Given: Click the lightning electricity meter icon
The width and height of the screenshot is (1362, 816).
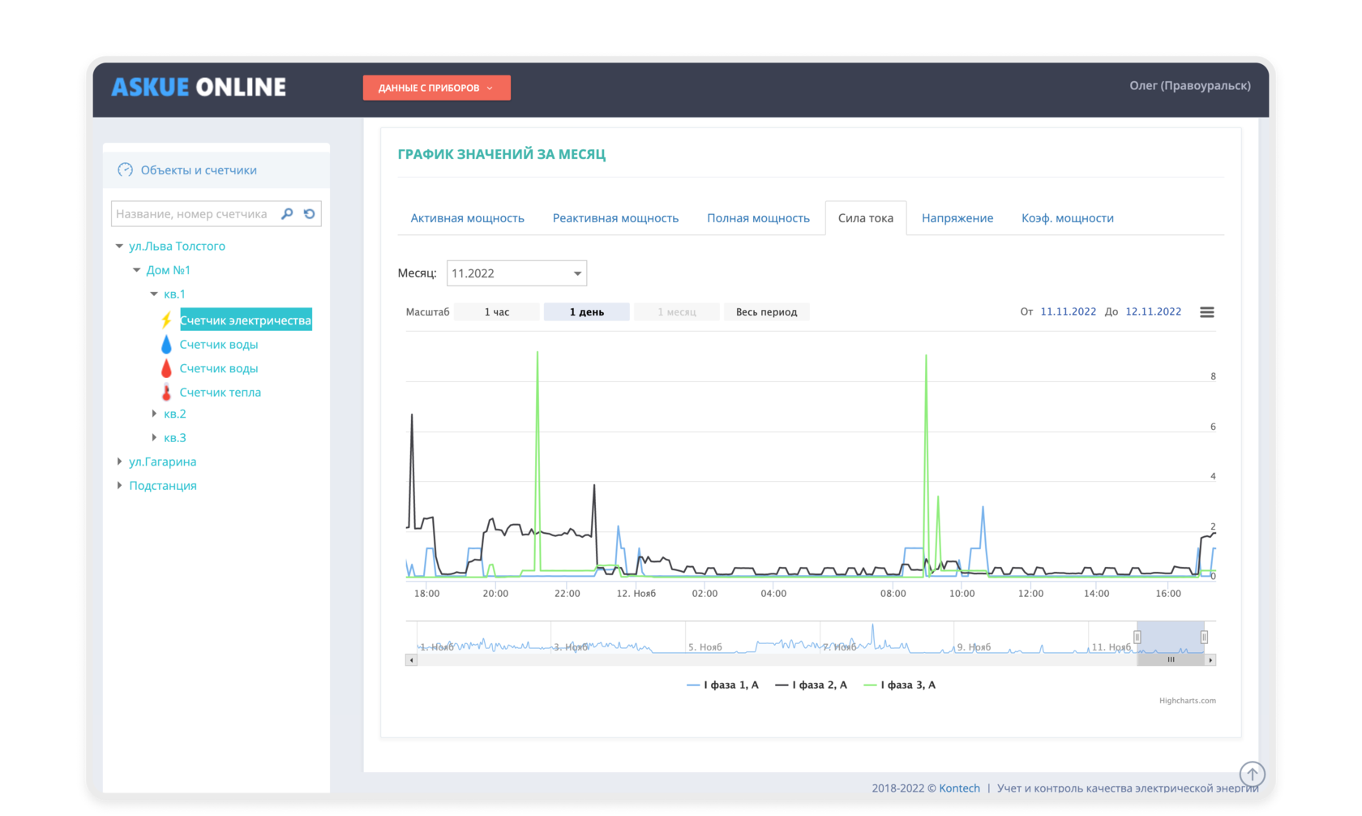Looking at the screenshot, I should click(166, 320).
